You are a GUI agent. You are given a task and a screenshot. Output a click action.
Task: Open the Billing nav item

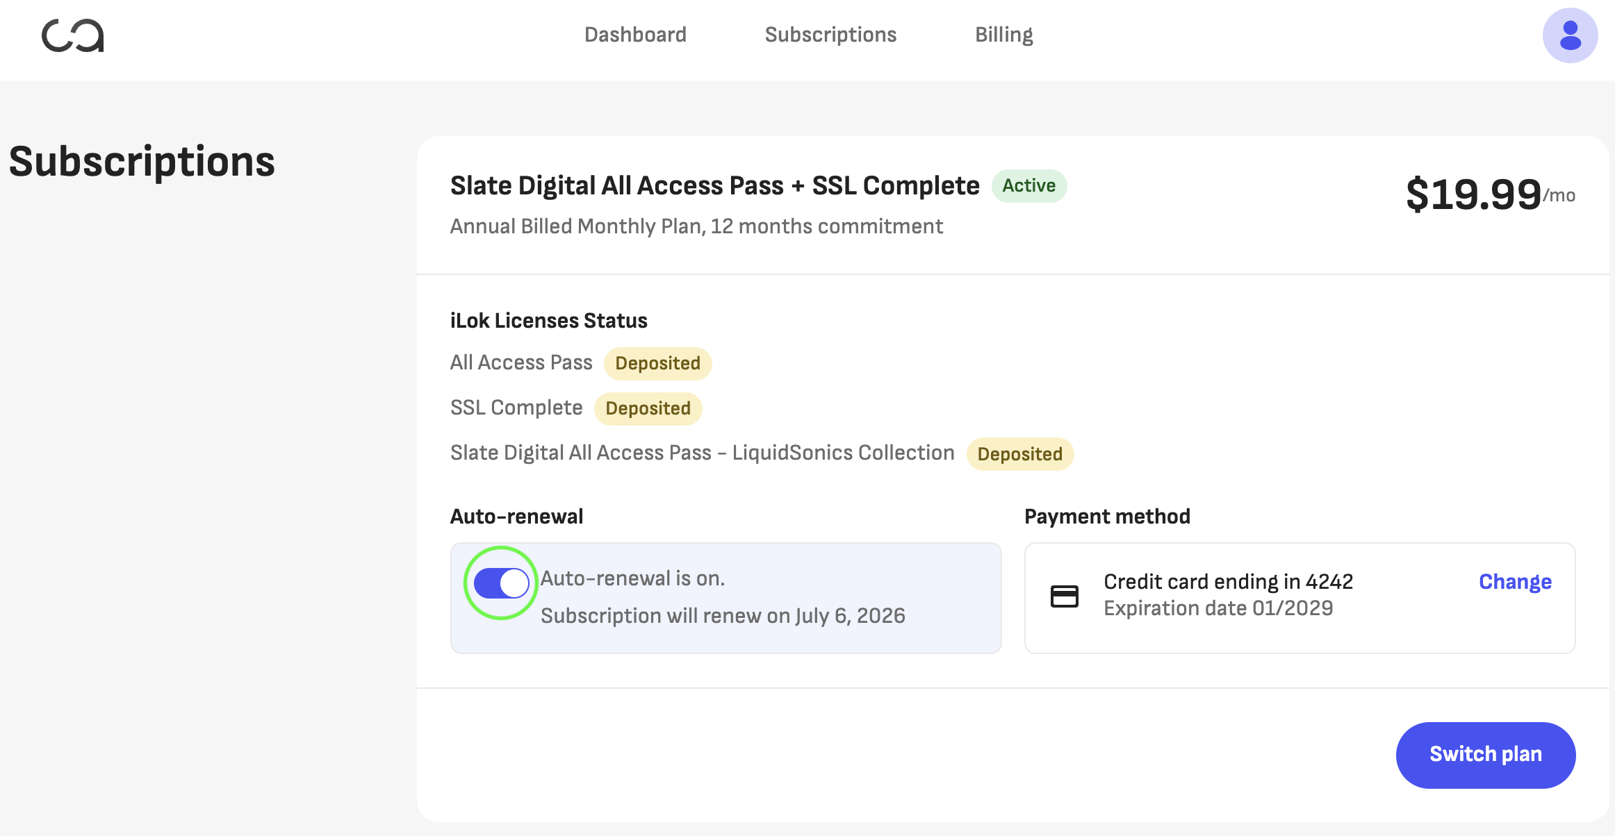(1003, 35)
